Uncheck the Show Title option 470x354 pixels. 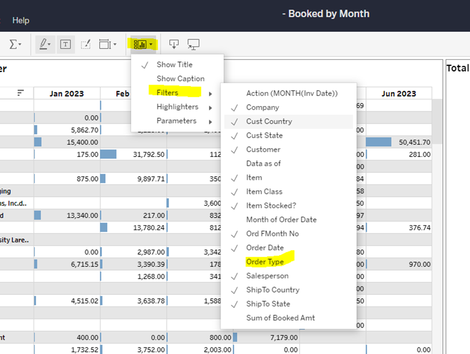(x=174, y=64)
